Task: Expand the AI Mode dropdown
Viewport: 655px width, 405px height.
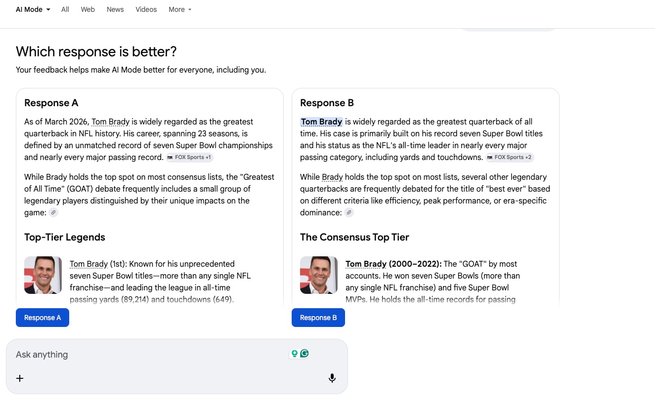Action: (x=33, y=9)
